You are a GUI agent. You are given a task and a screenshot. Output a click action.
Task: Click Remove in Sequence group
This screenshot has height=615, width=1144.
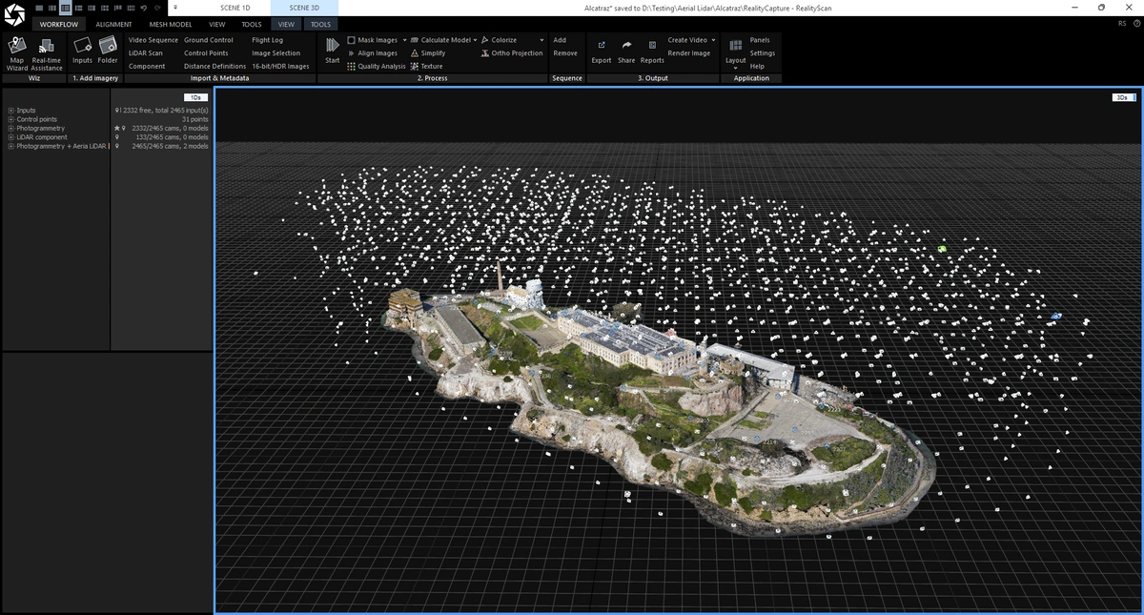(x=565, y=53)
